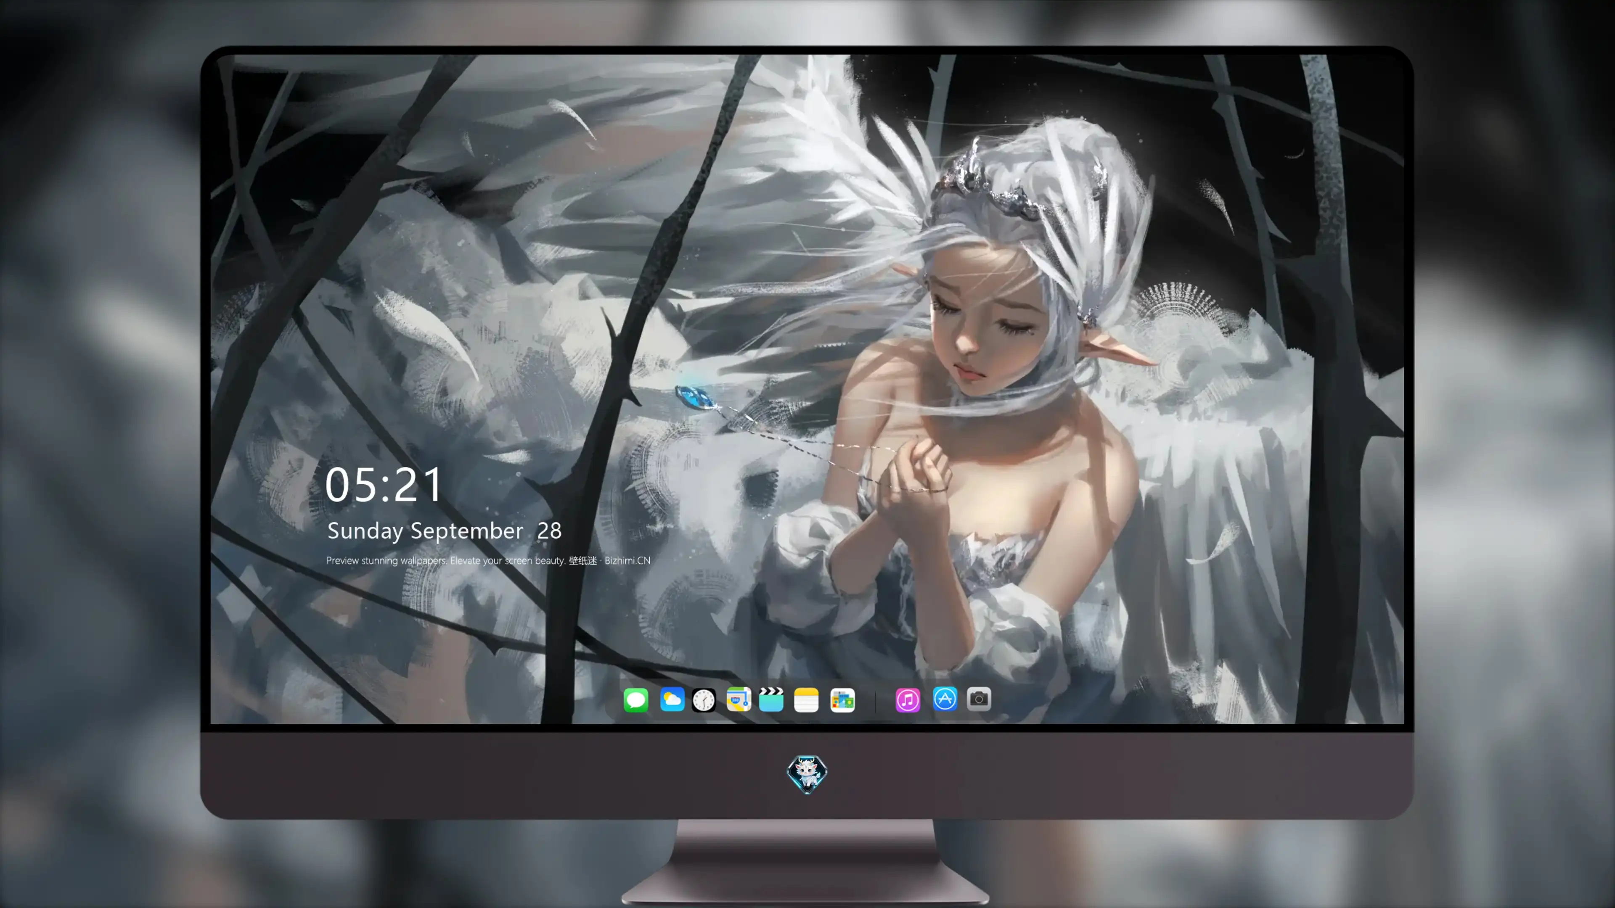Open the yellow Notes app in the dock
Viewport: 1615px width, 908px height.
coord(806,700)
